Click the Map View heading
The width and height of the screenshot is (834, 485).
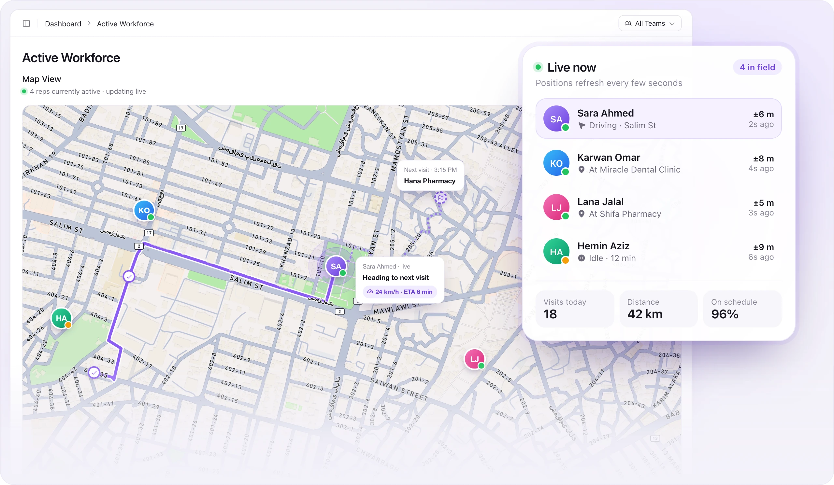tap(41, 79)
